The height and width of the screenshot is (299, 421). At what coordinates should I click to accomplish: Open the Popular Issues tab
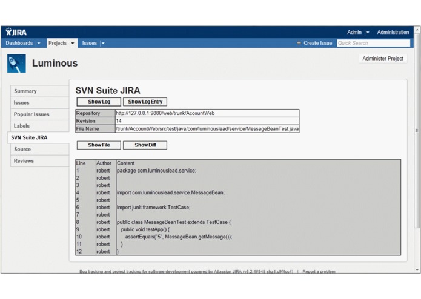click(x=40, y=114)
